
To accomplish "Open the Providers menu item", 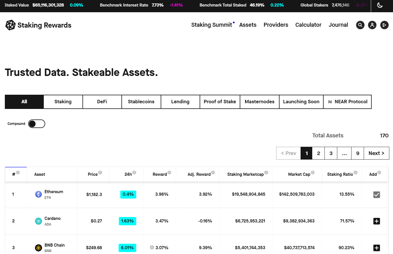I will [276, 25].
